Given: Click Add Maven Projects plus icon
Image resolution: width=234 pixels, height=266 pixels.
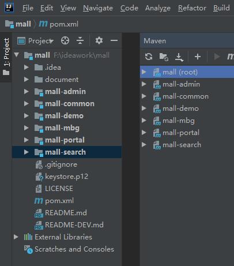Looking at the screenshot, I should [x=198, y=57].
